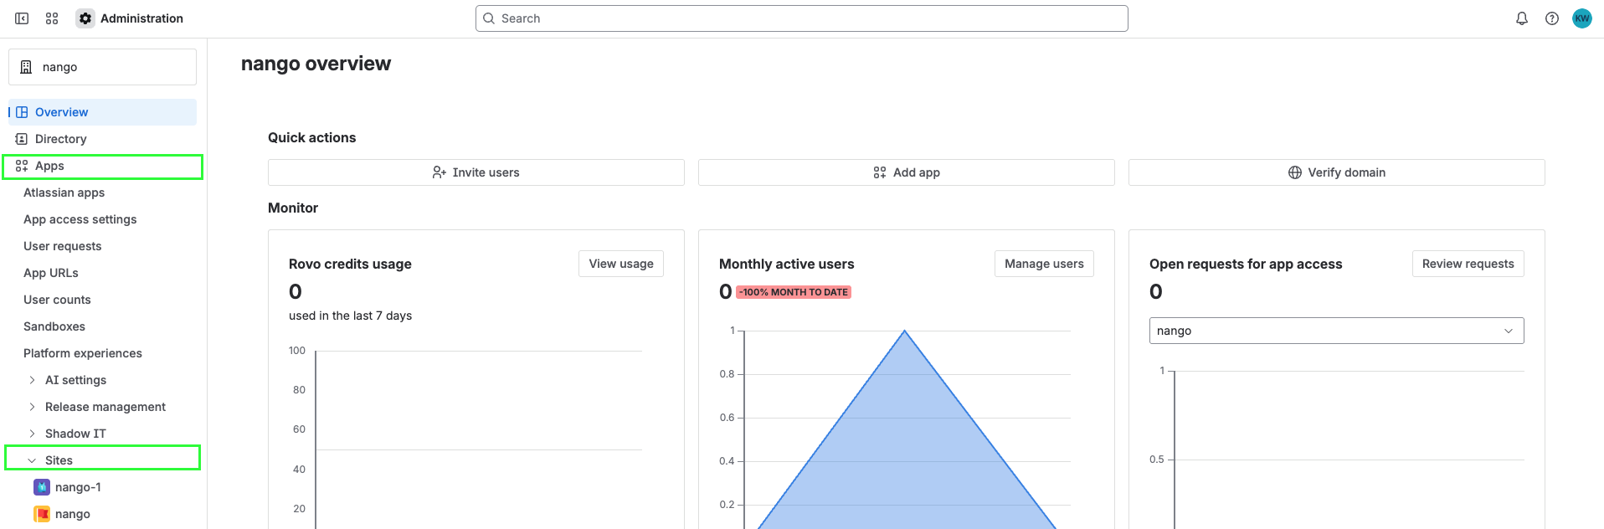Go to Atlassian apps
This screenshot has height=529, width=1604.
point(64,193)
